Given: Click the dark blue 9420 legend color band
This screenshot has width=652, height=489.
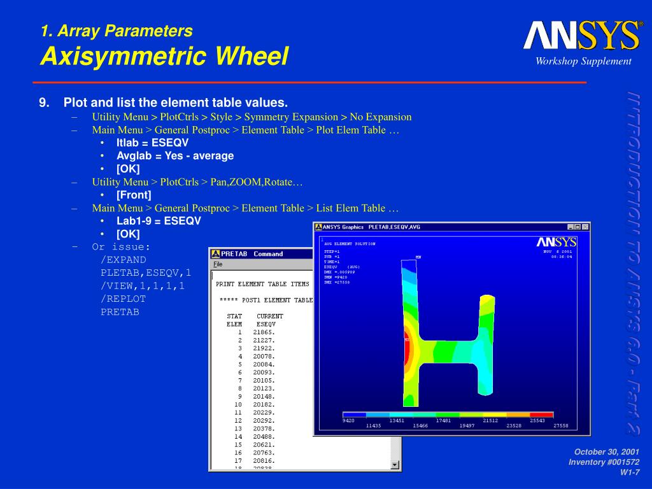Looking at the screenshot, I should [354, 415].
